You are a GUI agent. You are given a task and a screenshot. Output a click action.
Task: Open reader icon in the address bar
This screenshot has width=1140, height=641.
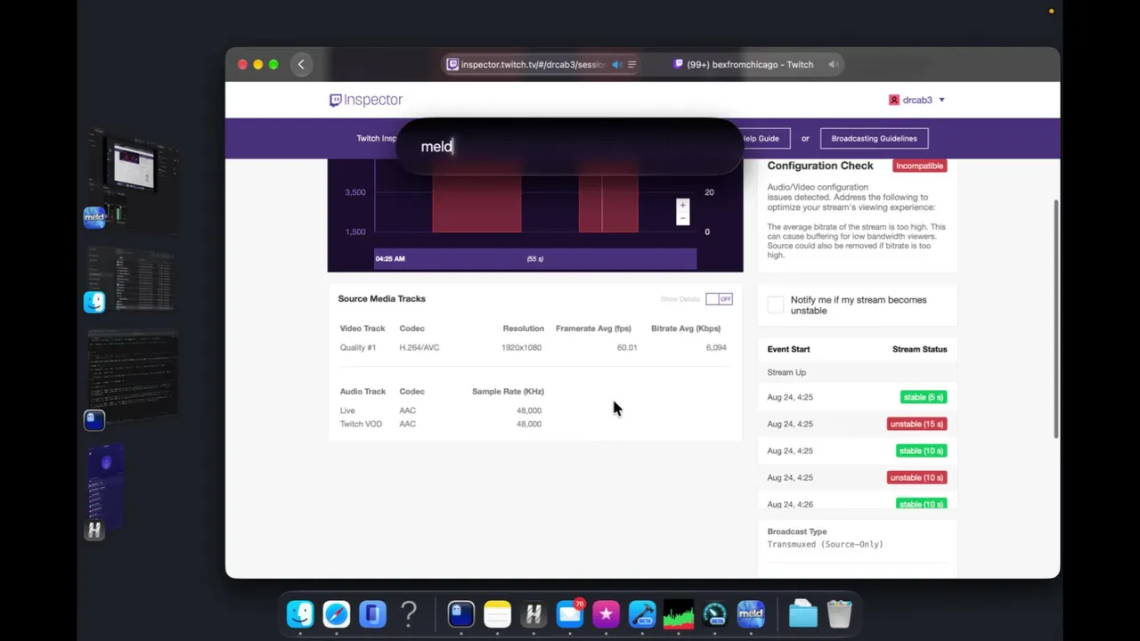631,64
